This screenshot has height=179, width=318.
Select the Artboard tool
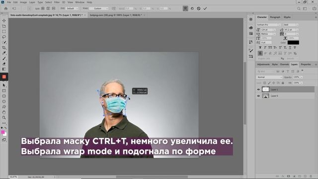pyautogui.click(x=4, y=26)
